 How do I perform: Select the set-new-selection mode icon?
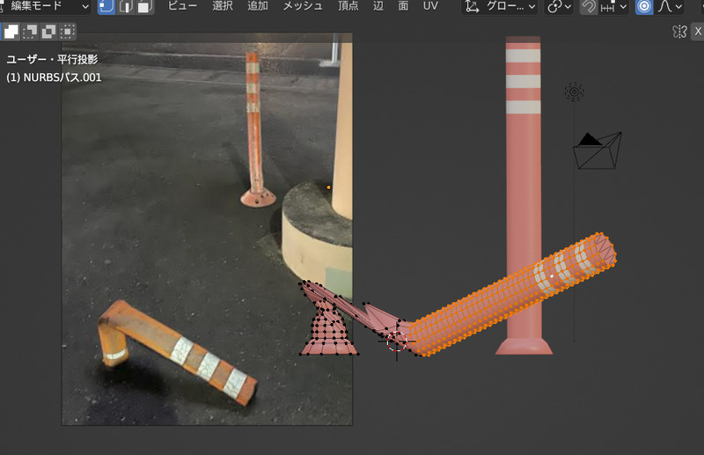[11, 32]
